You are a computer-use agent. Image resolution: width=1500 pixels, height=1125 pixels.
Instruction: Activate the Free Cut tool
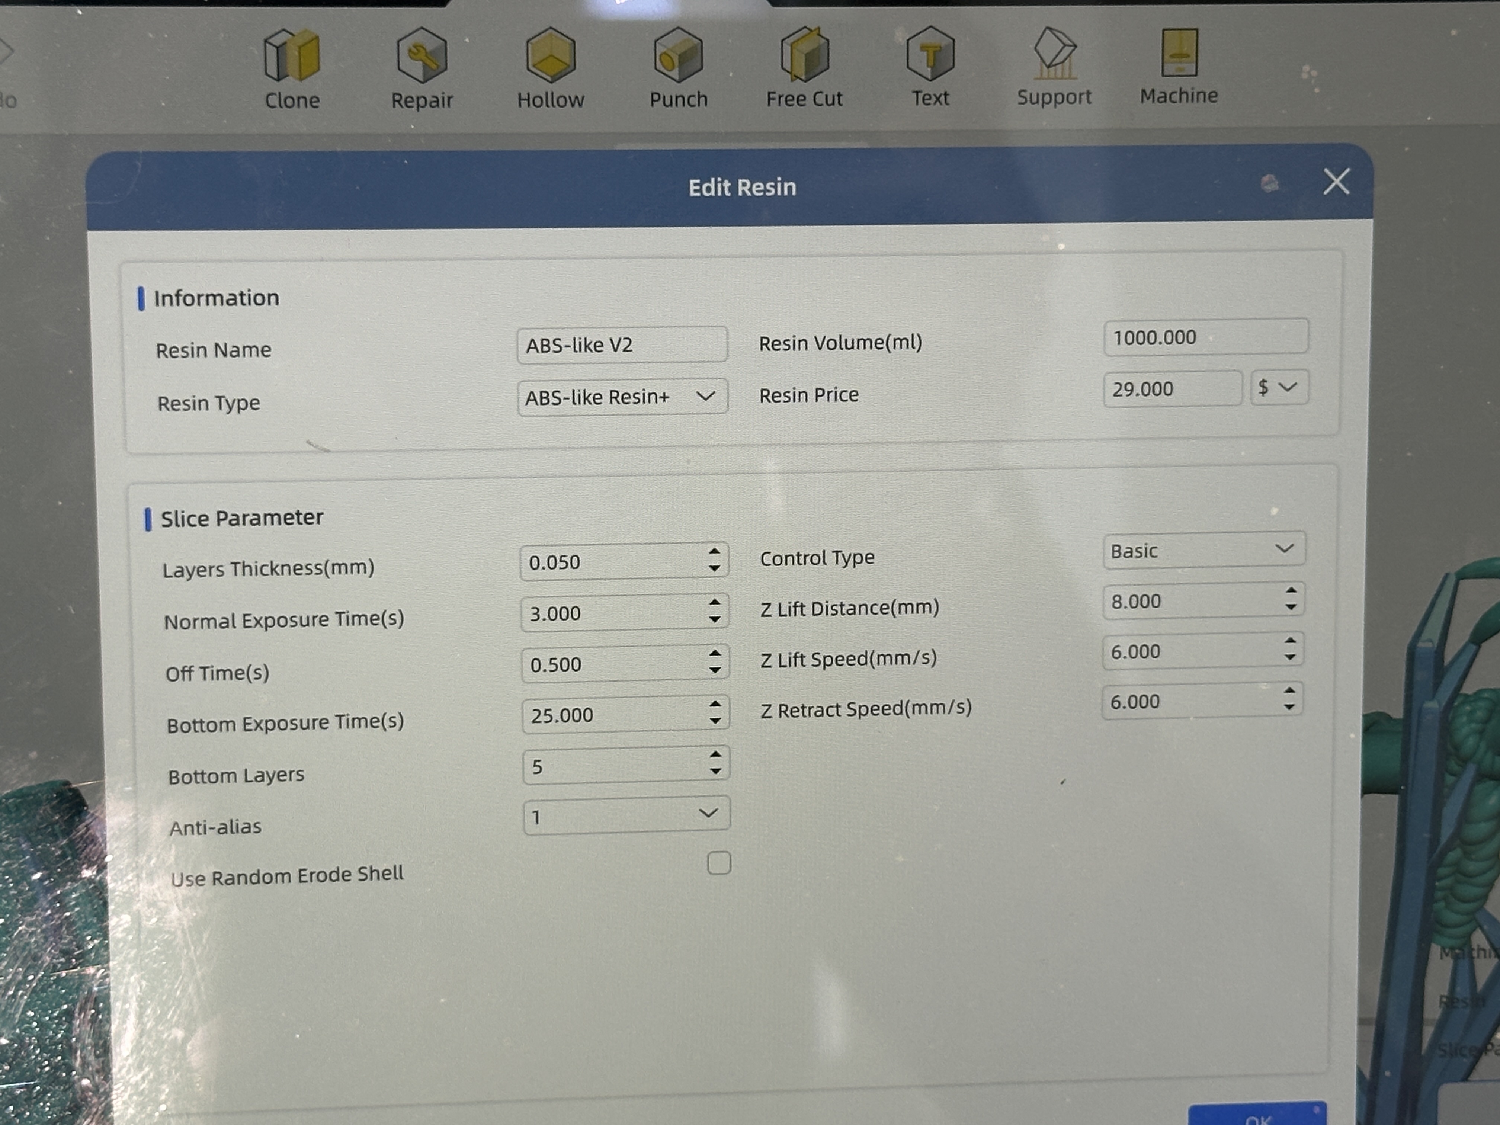click(804, 54)
